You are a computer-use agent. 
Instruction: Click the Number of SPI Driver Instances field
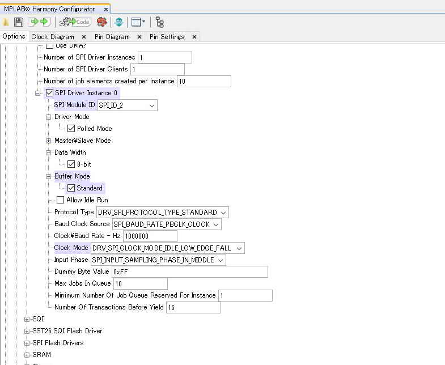pos(165,58)
